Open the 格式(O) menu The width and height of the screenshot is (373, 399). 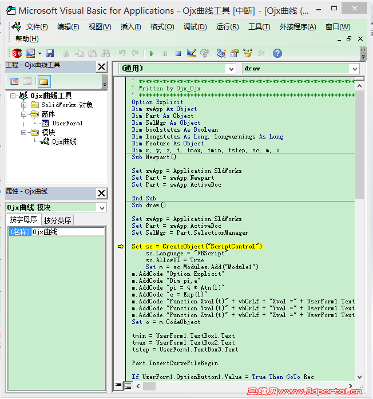[162, 27]
